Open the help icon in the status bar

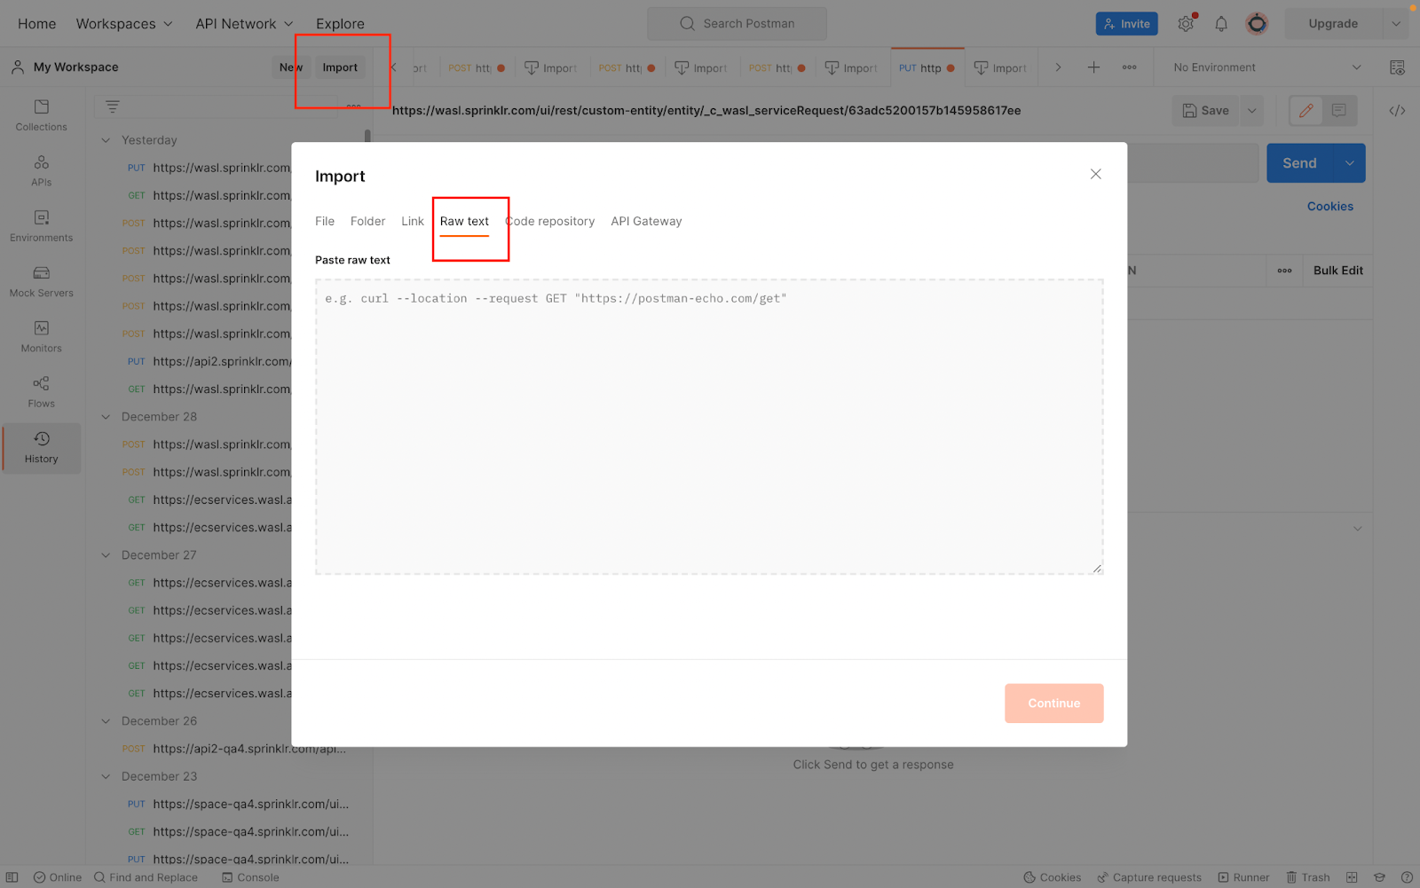coord(1407,877)
